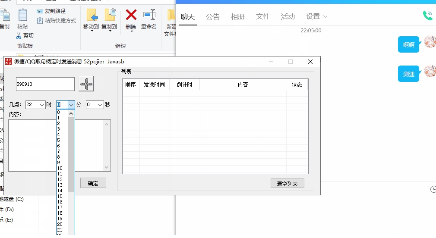Image resolution: width=436 pixels, height=238 pixels.
Task: Click the Copy to (复制到) icon
Action: point(110,16)
